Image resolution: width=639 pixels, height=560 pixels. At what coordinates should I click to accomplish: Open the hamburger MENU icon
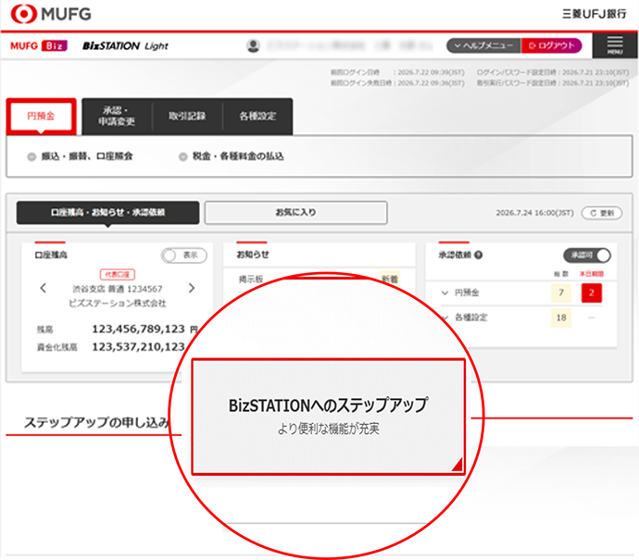[x=614, y=45]
